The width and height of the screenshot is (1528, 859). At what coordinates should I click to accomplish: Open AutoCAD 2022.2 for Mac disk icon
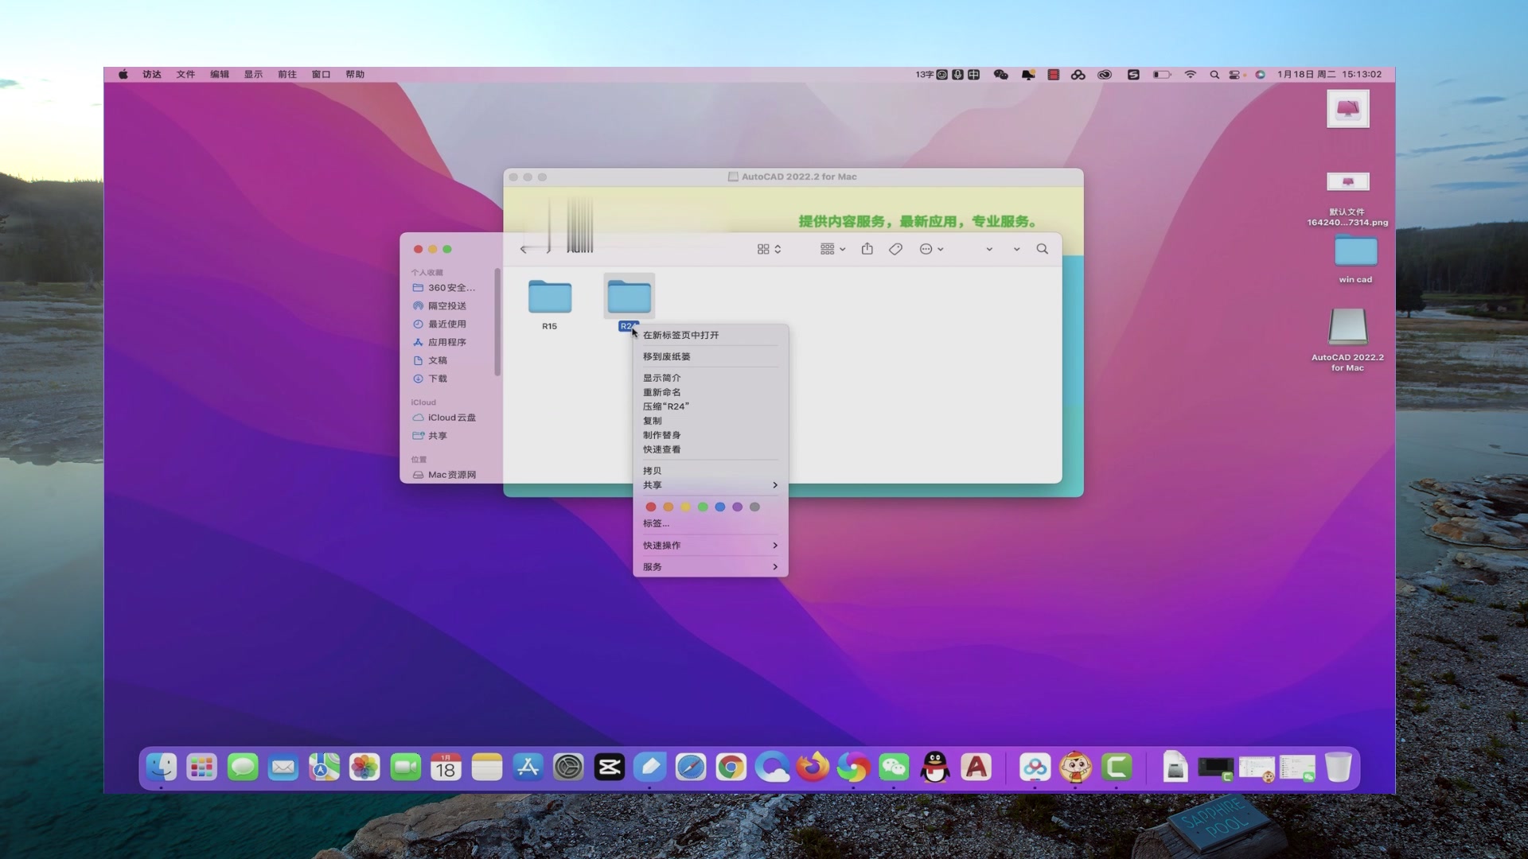tap(1347, 328)
